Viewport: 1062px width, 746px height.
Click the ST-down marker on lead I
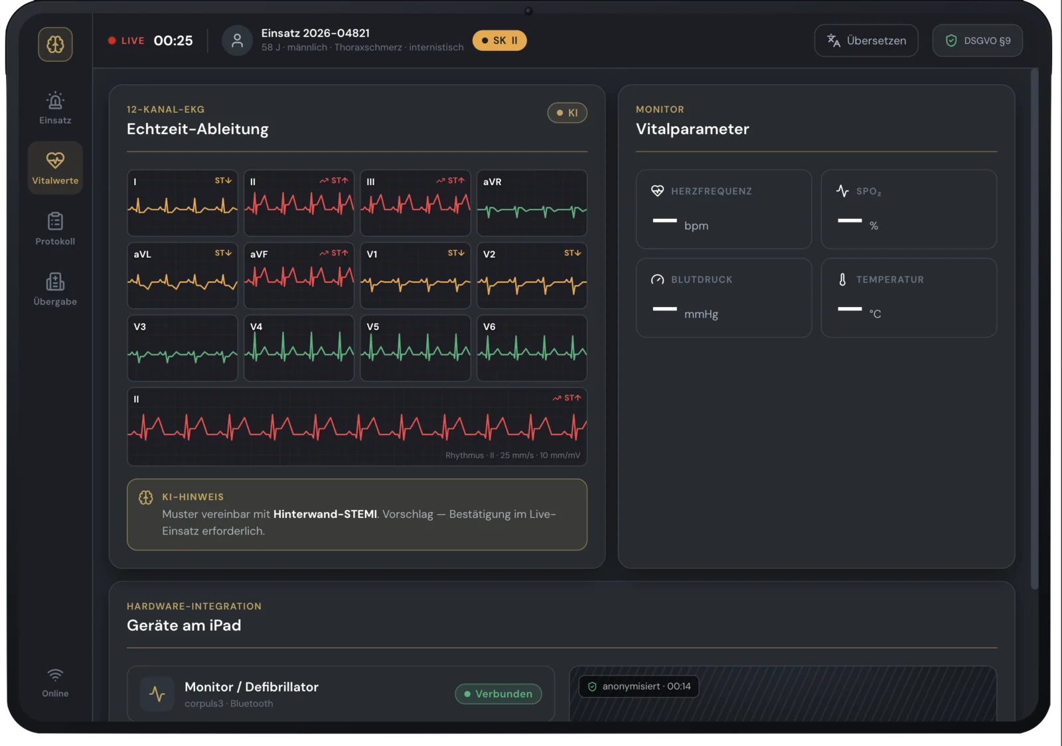pyautogui.click(x=223, y=180)
